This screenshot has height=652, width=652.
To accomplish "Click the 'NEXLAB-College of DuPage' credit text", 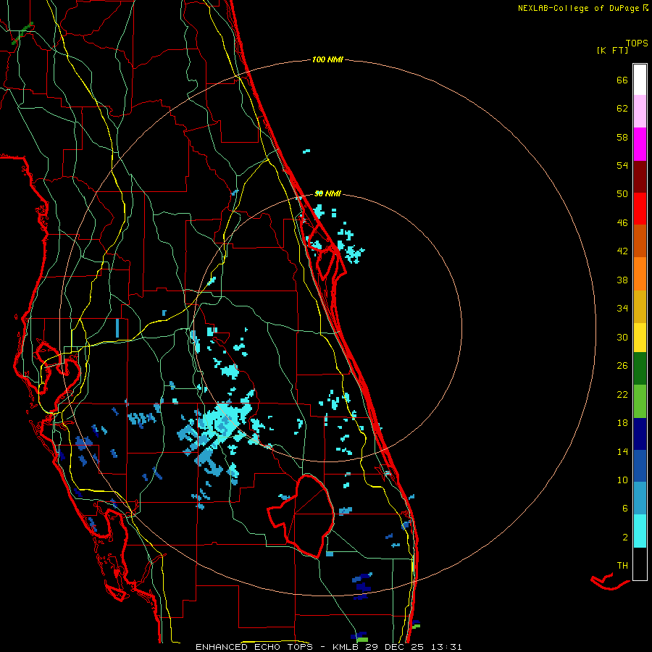I will tap(578, 8).
